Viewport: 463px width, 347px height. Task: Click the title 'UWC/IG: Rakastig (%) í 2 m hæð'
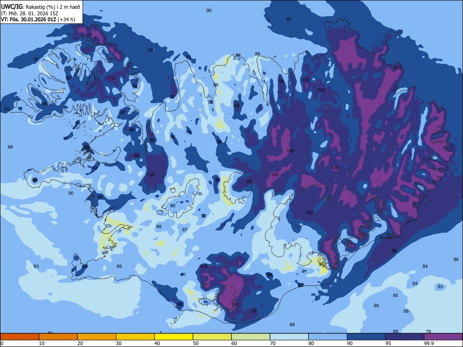click(40, 6)
